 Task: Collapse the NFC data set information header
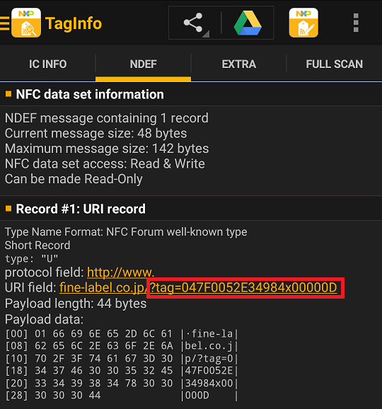191,94
